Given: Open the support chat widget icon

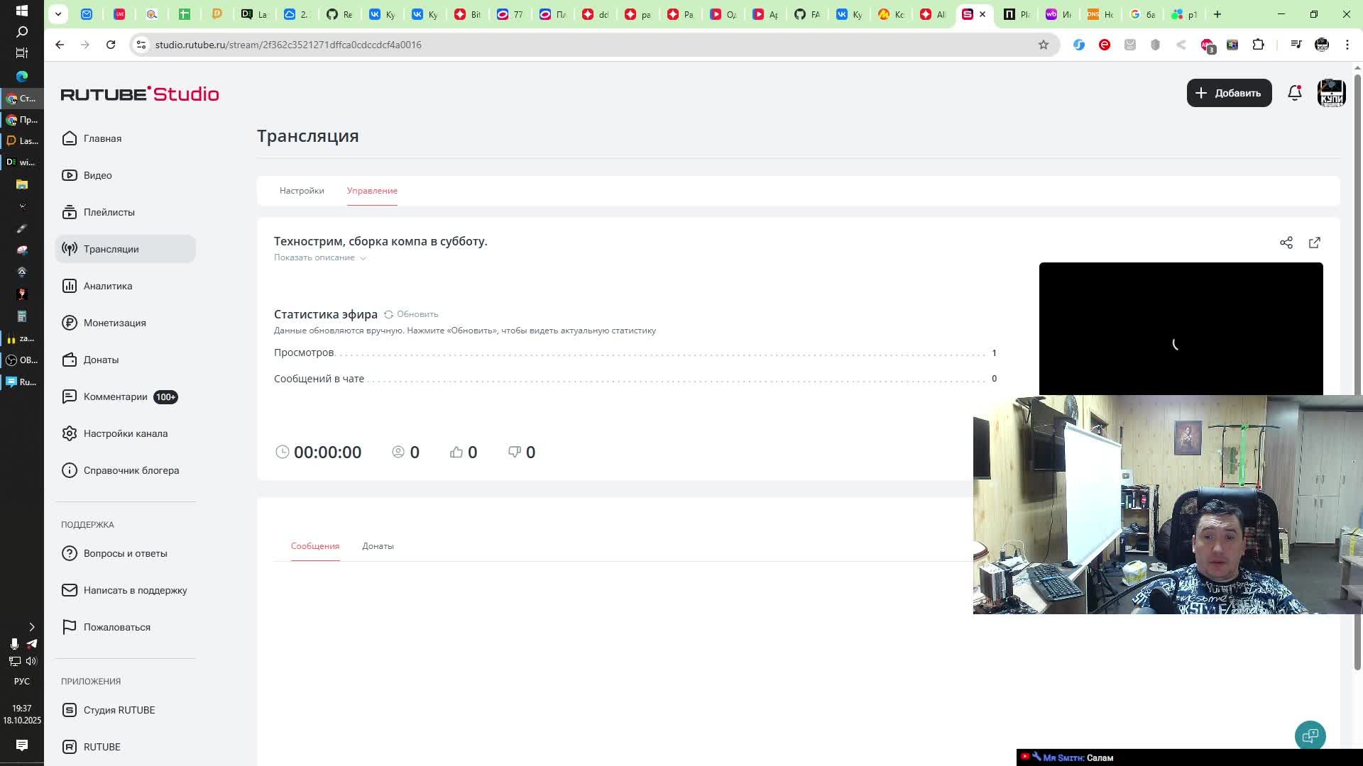Looking at the screenshot, I should (1310, 736).
